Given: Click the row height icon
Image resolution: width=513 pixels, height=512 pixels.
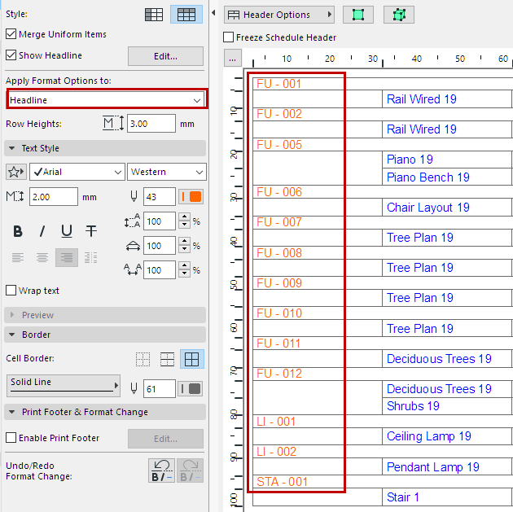Looking at the screenshot, I should [113, 123].
